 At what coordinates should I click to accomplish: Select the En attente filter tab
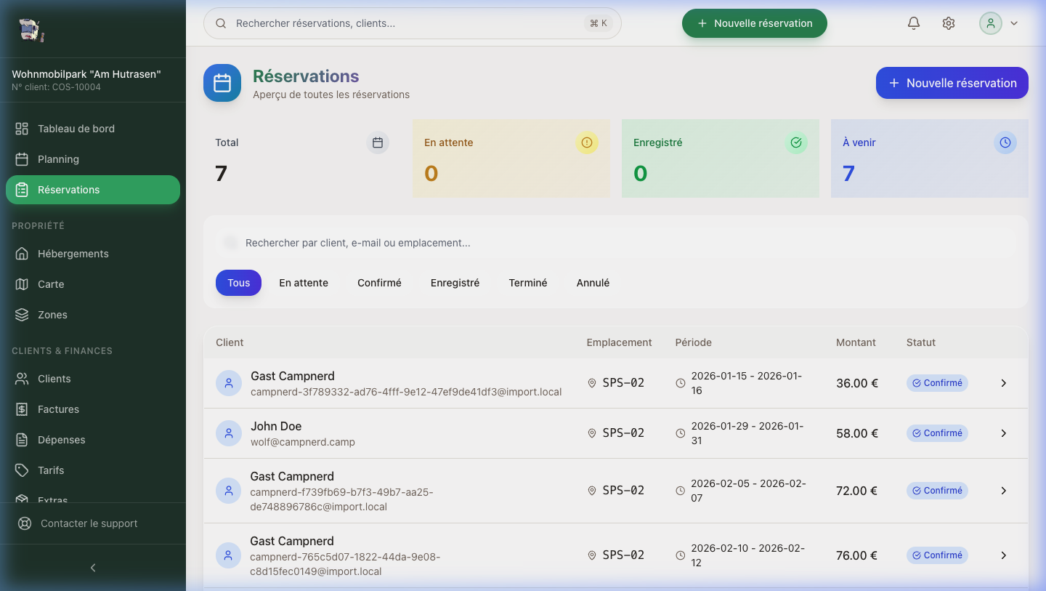tap(304, 283)
